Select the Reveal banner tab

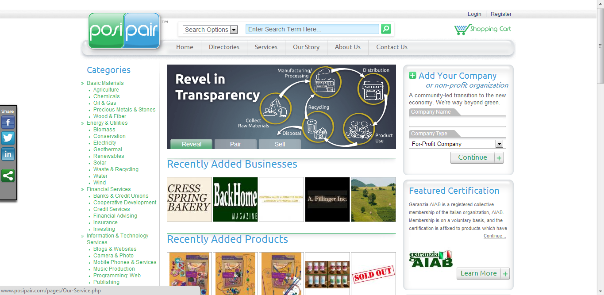(192, 144)
